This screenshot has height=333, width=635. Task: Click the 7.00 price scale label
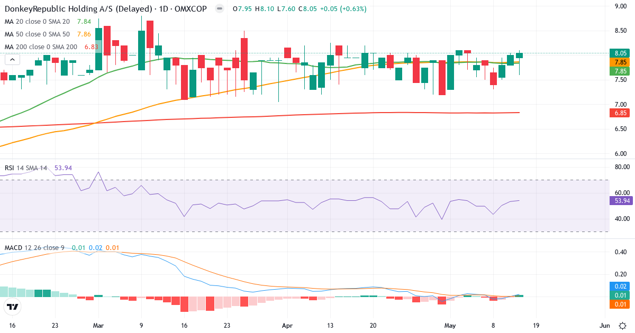(x=621, y=105)
